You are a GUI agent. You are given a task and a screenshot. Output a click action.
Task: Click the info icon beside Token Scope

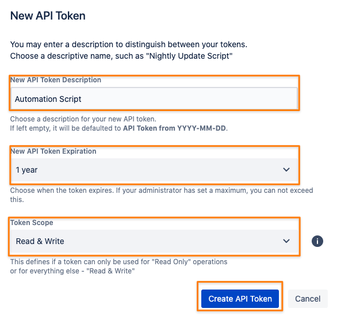point(317,241)
